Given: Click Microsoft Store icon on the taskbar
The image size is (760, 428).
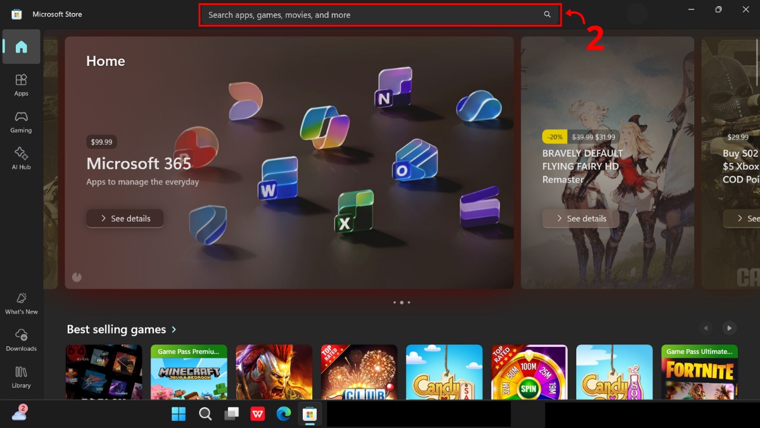Looking at the screenshot, I should (x=310, y=414).
